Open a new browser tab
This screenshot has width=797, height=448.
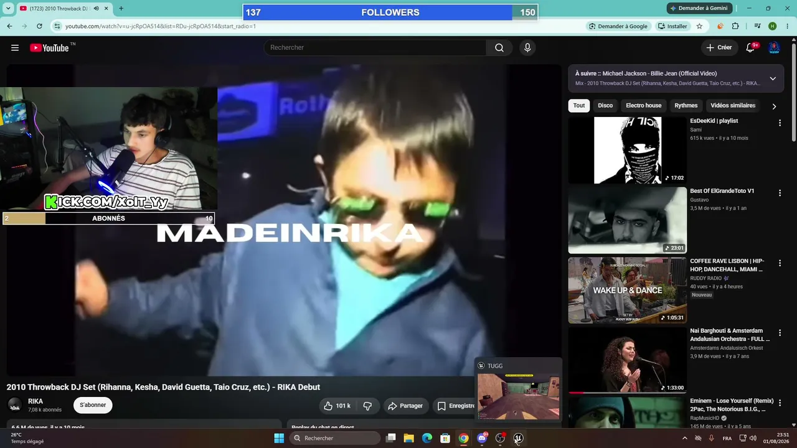[121, 9]
